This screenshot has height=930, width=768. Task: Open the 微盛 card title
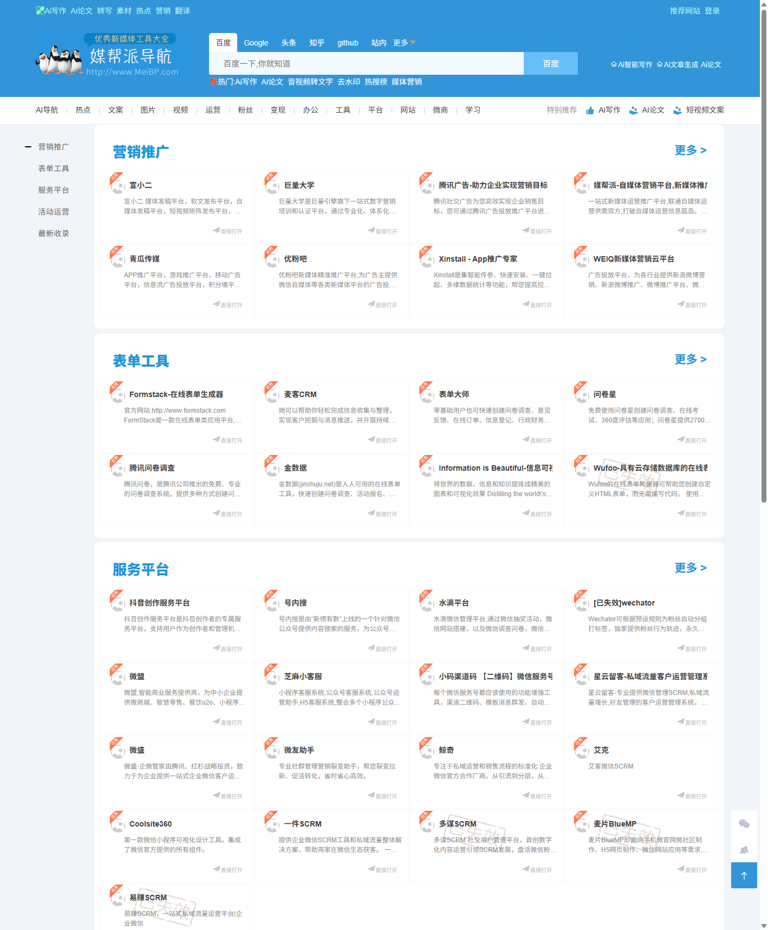[137, 750]
